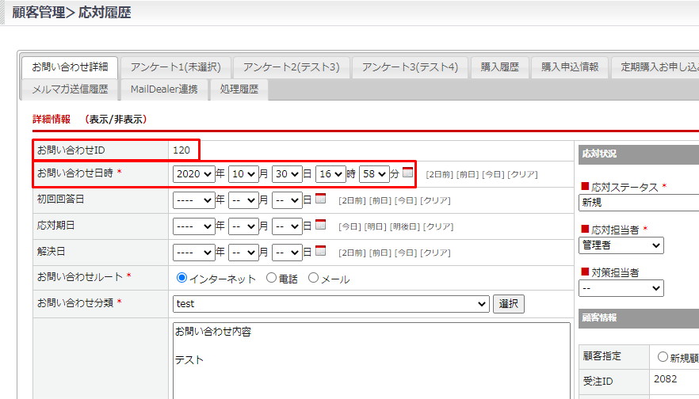Screen dimensions: 699x399
Task: Click [今日] link for お問い合わせ日時
Action: 493,174
